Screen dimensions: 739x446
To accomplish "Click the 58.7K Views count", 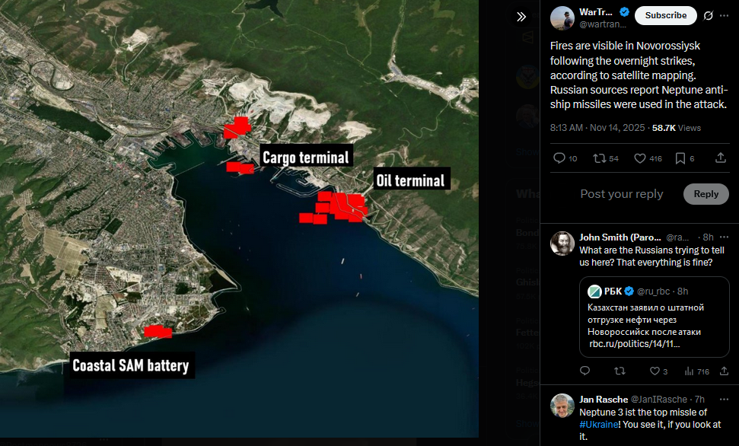I will pyautogui.click(x=677, y=128).
